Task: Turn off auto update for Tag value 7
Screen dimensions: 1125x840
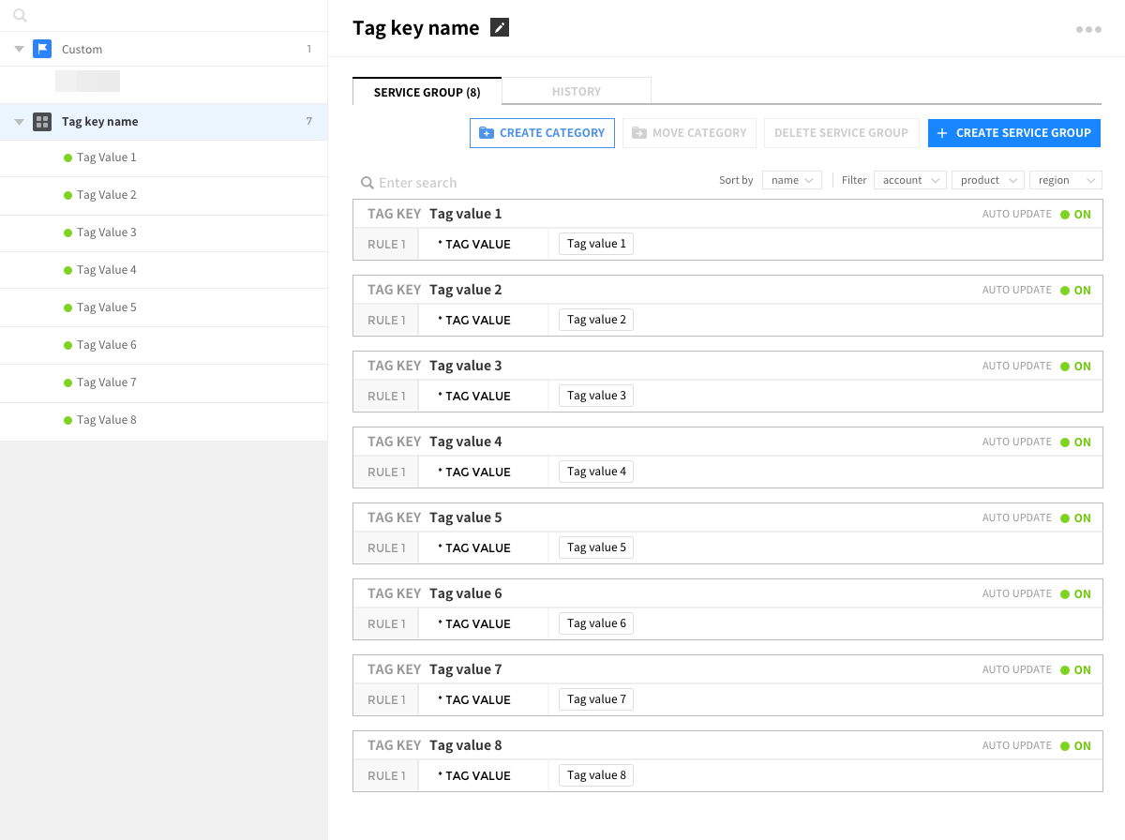Action: coord(1074,670)
